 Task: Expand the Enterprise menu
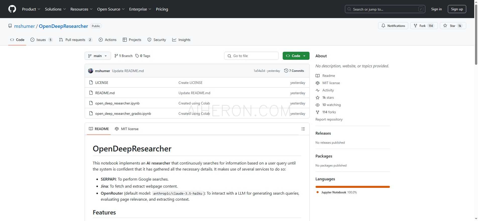pyautogui.click(x=140, y=9)
